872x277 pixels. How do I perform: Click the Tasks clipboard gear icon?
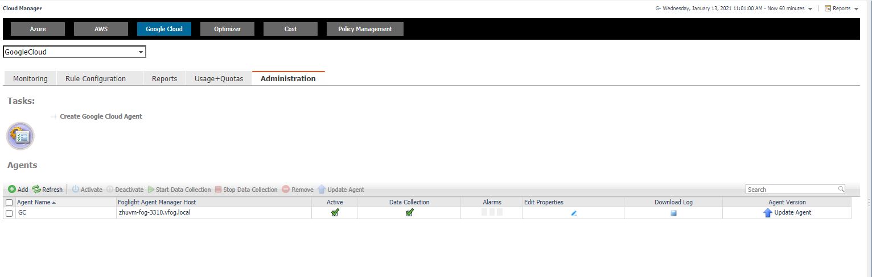click(20, 136)
